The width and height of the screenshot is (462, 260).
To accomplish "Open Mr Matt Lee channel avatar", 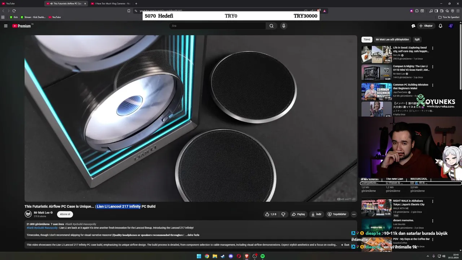I will (x=28, y=214).
